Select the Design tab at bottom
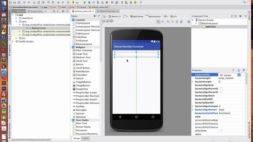 pos(77,138)
